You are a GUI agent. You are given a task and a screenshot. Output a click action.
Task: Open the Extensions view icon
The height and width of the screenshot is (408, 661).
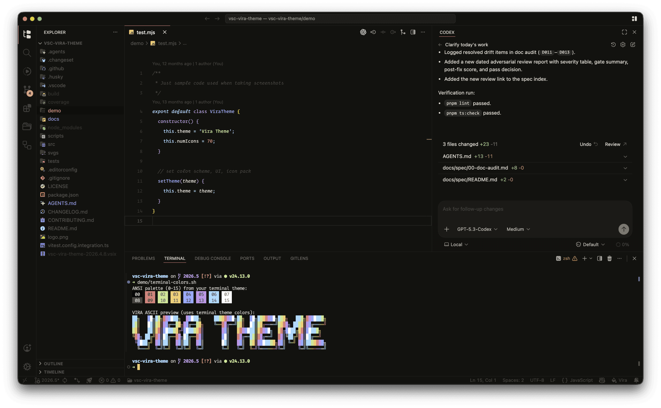pos(27,108)
